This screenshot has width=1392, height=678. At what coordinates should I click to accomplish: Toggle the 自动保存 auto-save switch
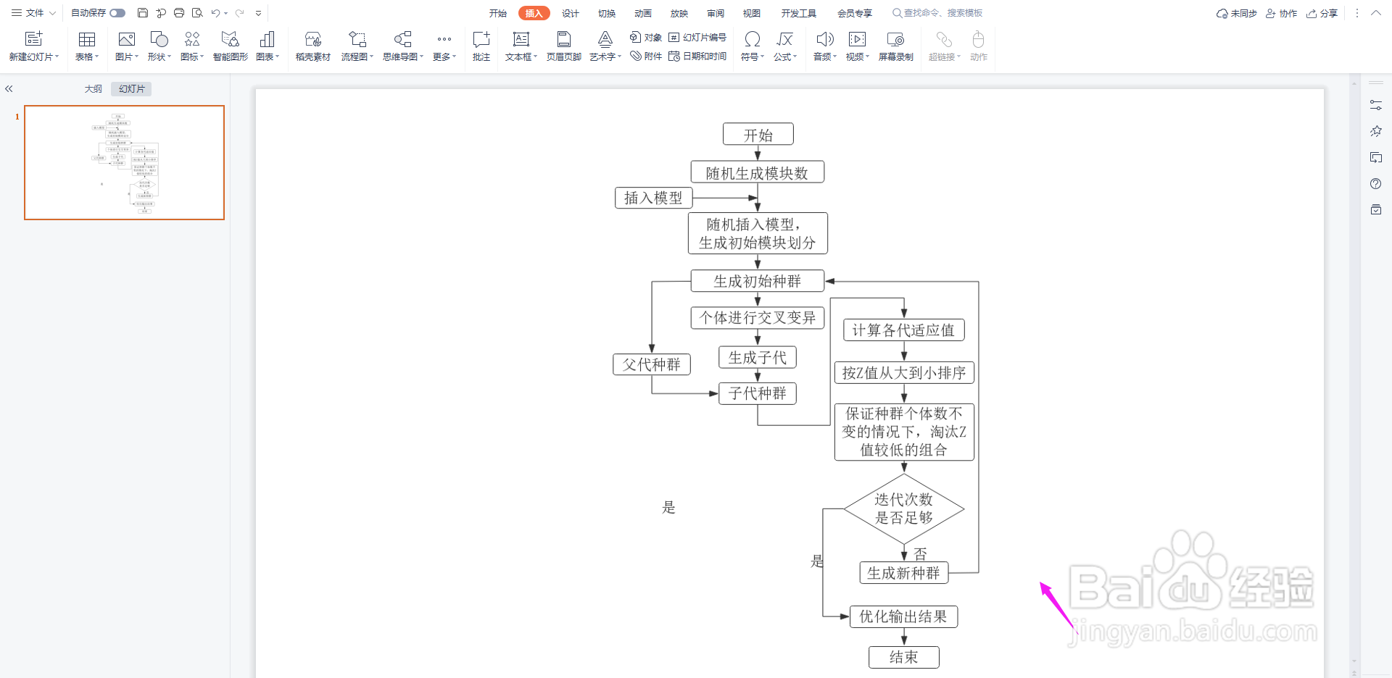(x=117, y=13)
